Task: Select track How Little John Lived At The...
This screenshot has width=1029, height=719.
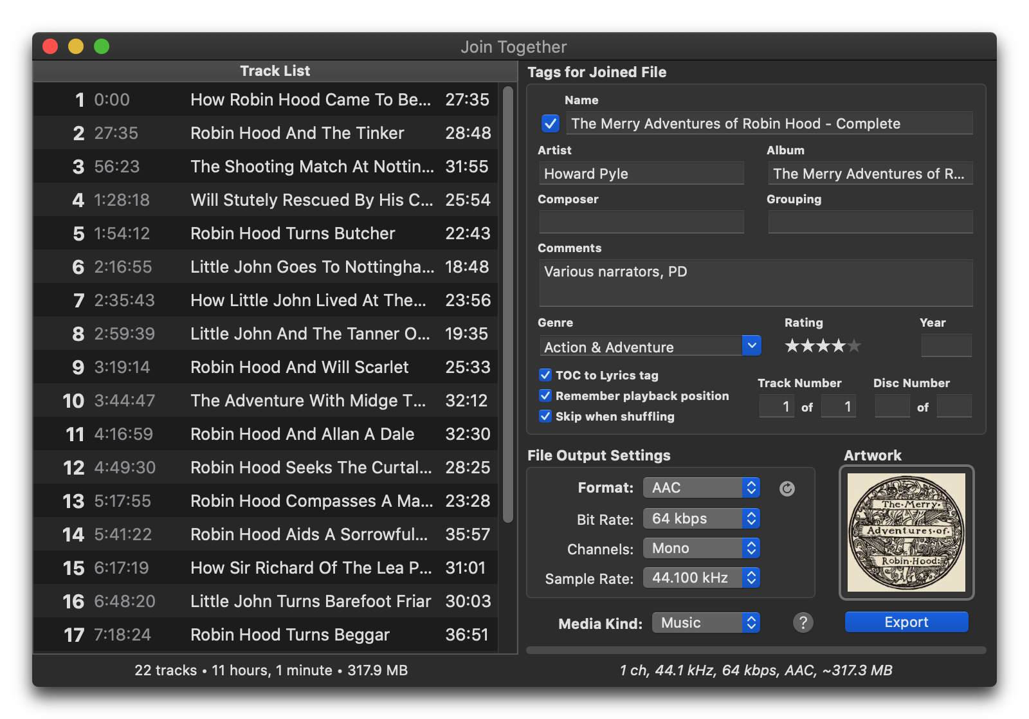Action: (x=266, y=300)
